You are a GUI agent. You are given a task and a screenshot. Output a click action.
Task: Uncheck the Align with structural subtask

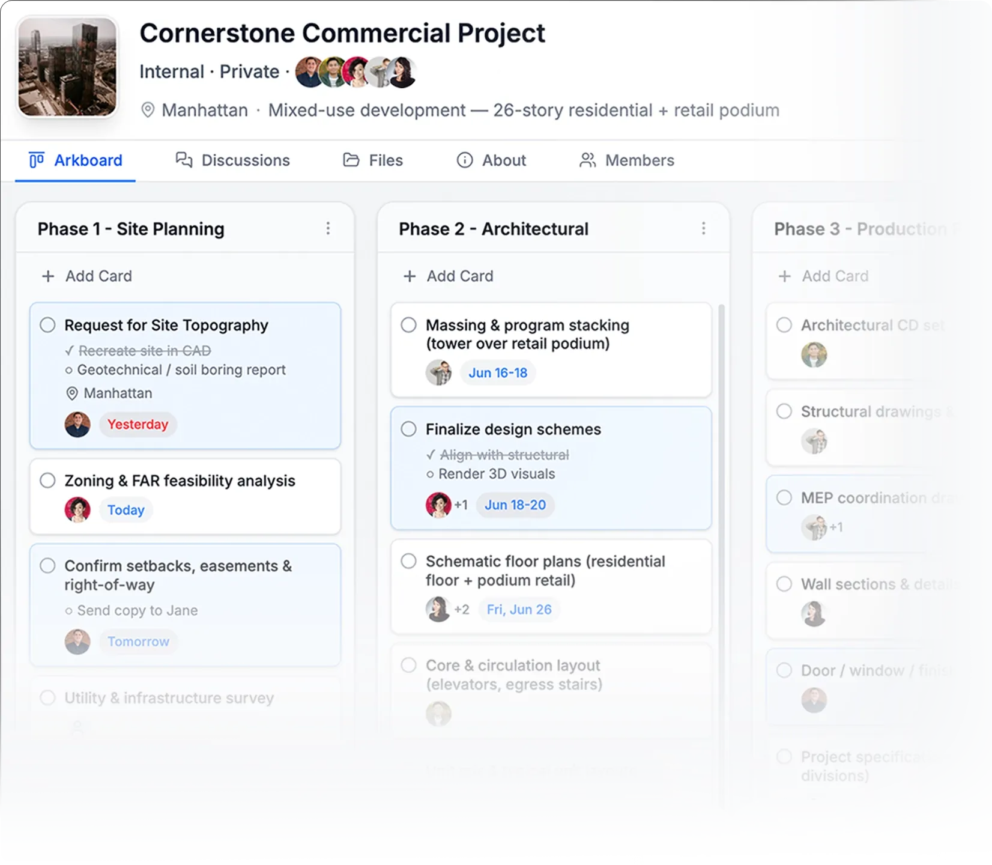431,455
